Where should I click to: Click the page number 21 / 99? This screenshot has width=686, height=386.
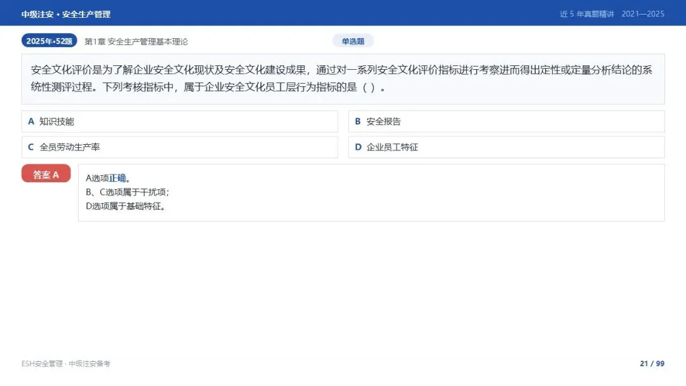[652, 363]
